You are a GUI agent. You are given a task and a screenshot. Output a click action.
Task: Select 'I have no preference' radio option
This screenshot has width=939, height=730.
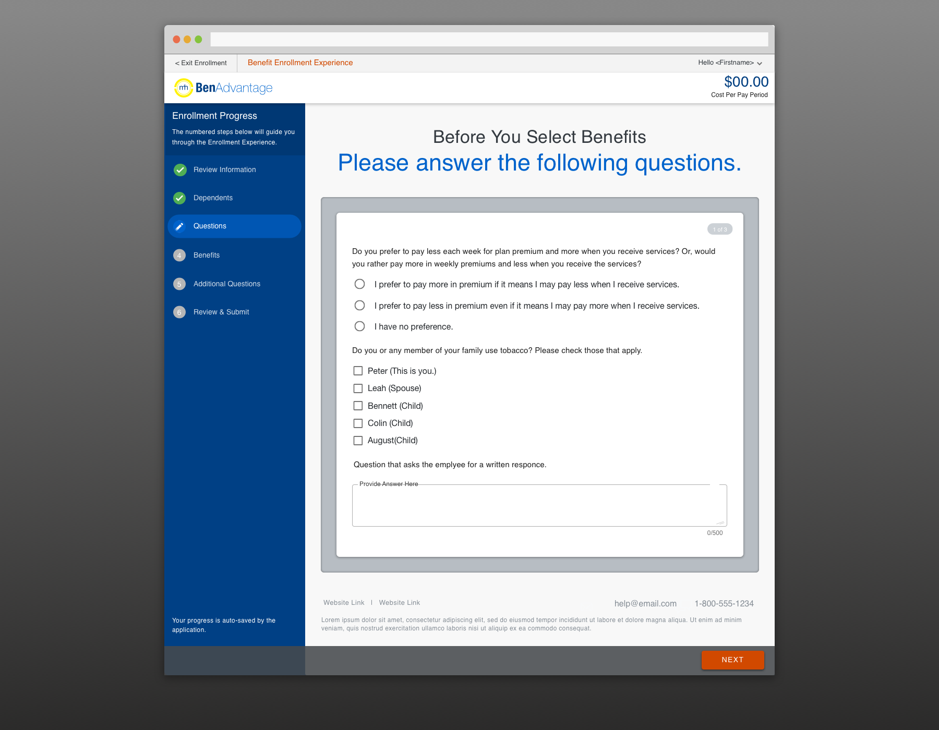359,326
